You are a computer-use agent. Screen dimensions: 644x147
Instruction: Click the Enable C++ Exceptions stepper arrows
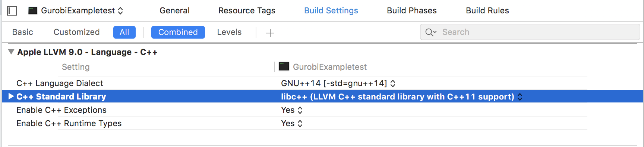tap(300, 110)
